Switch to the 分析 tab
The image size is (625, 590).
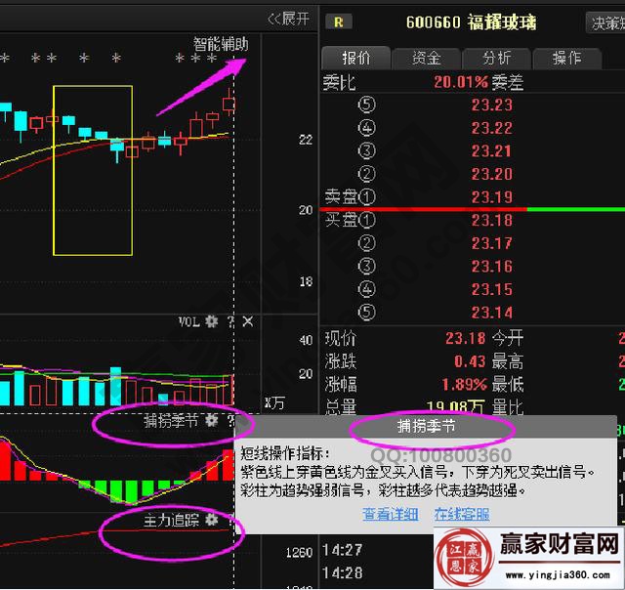(x=496, y=59)
